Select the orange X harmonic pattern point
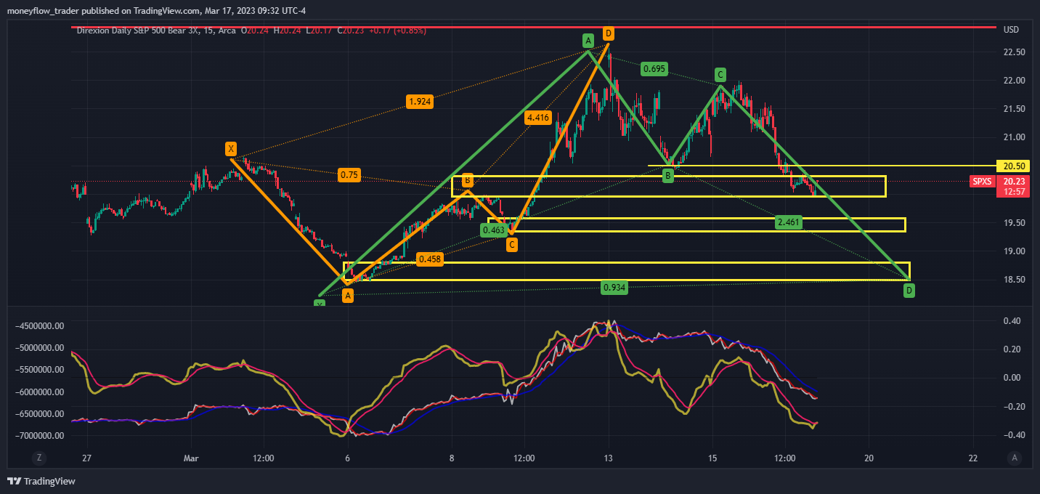Image resolution: width=1040 pixels, height=494 pixels. (231, 150)
